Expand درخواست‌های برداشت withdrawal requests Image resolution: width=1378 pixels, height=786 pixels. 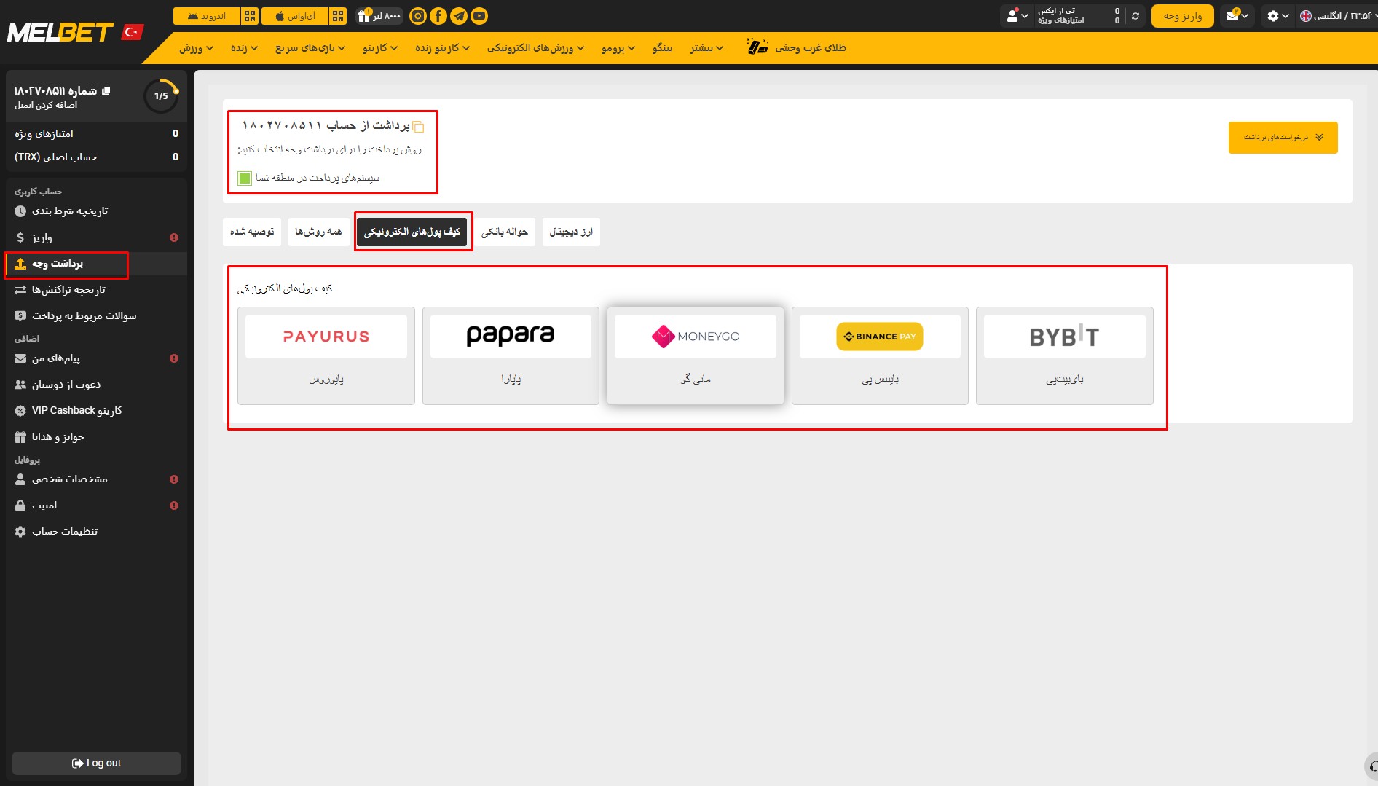[x=1283, y=138]
